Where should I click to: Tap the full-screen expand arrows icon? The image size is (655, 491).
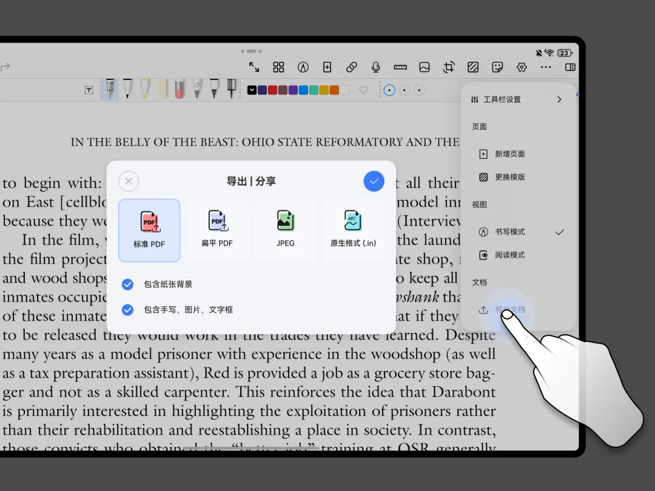[254, 67]
